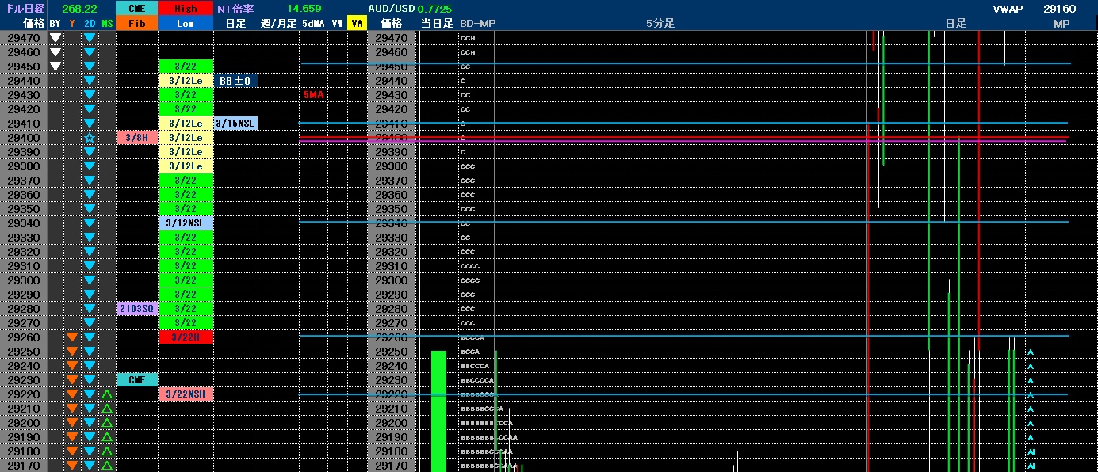The image size is (1098, 472).
Task: Click the cyan down-triangle in the 29380 row
Action: click(90, 166)
